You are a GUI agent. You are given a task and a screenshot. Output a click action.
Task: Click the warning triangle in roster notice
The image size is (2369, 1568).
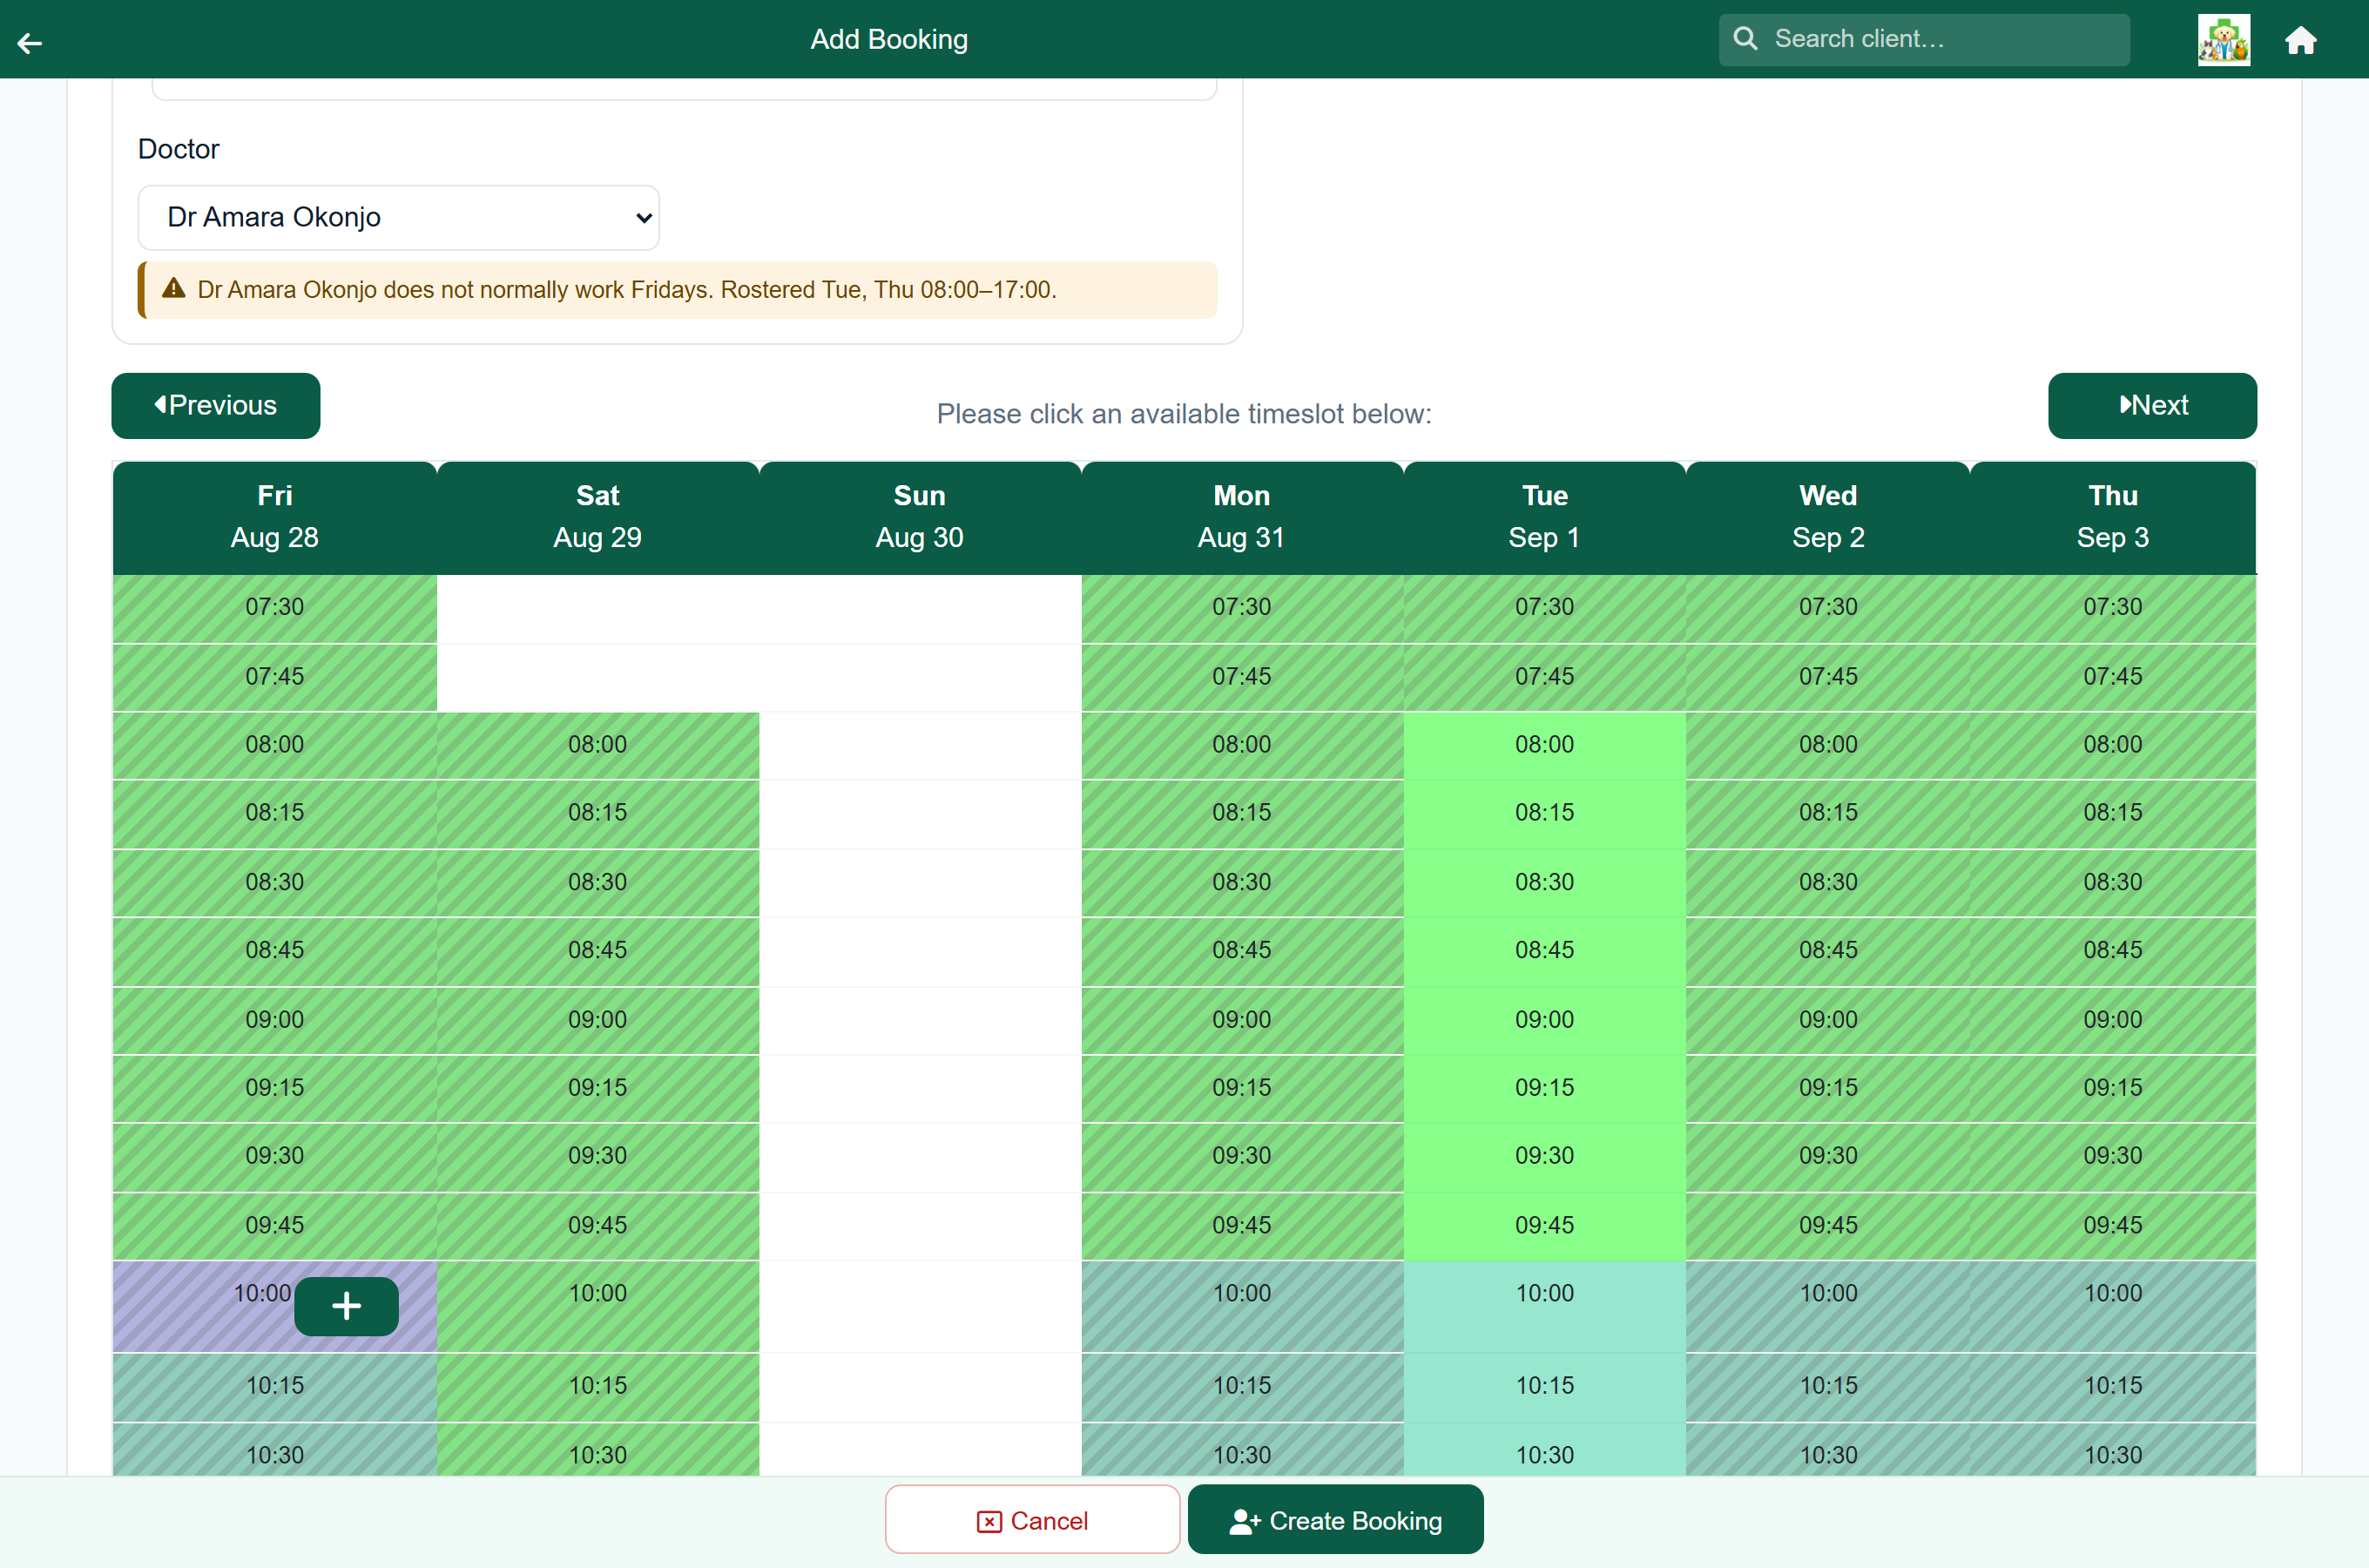coord(174,289)
